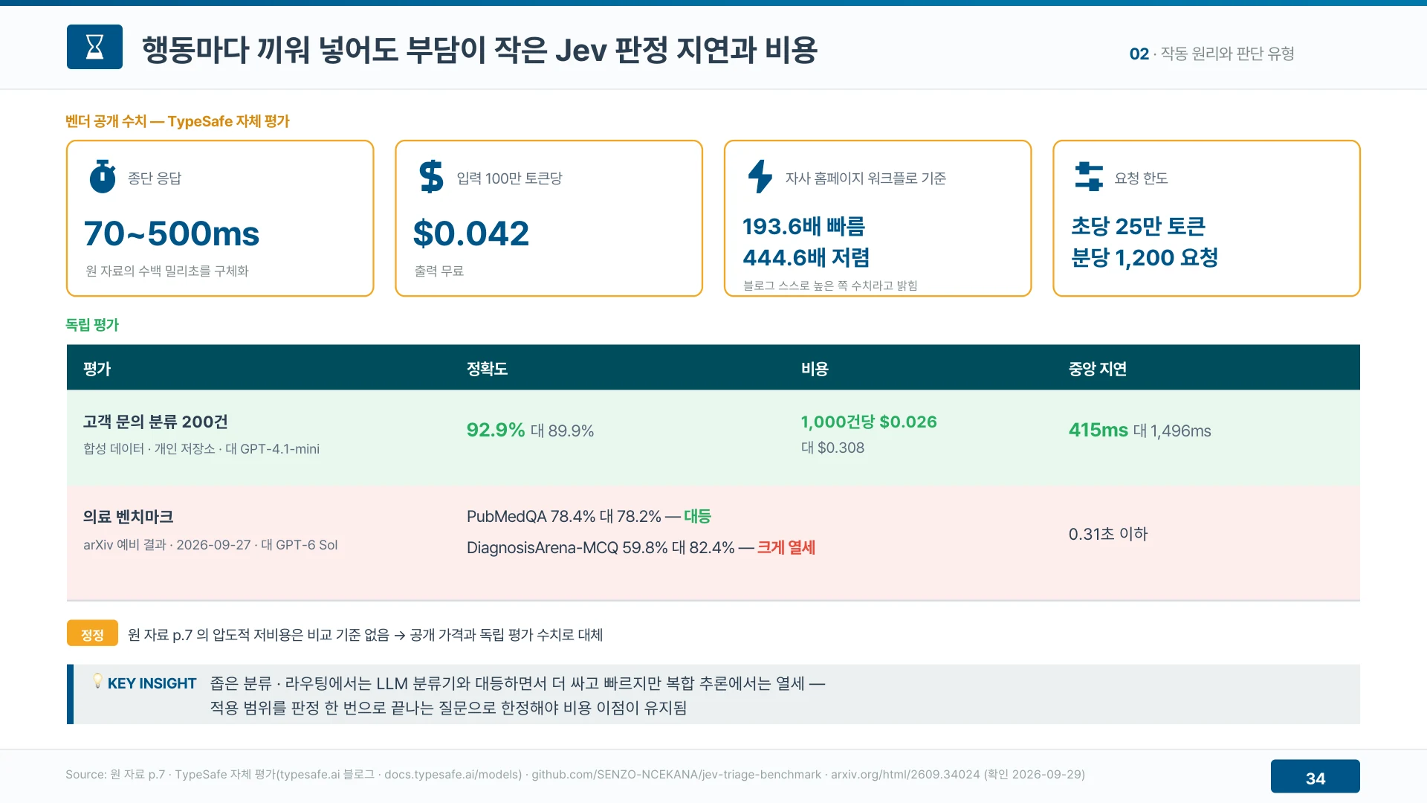The height and width of the screenshot is (803, 1427).
Task: Click the caption 블로그 스스로 높은 쪽 수치라고 밝힘
Action: (x=830, y=286)
